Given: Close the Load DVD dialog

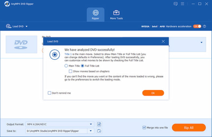Looking at the screenshot, I should (163, 41).
